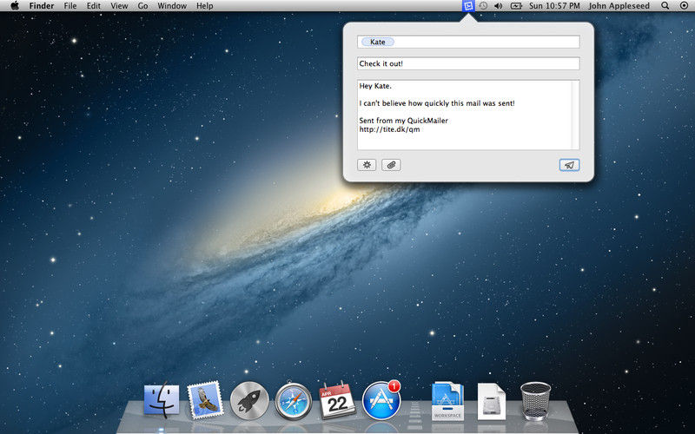695x434 pixels.
Task: Open the disk image document in Dock
Action: coord(491,401)
